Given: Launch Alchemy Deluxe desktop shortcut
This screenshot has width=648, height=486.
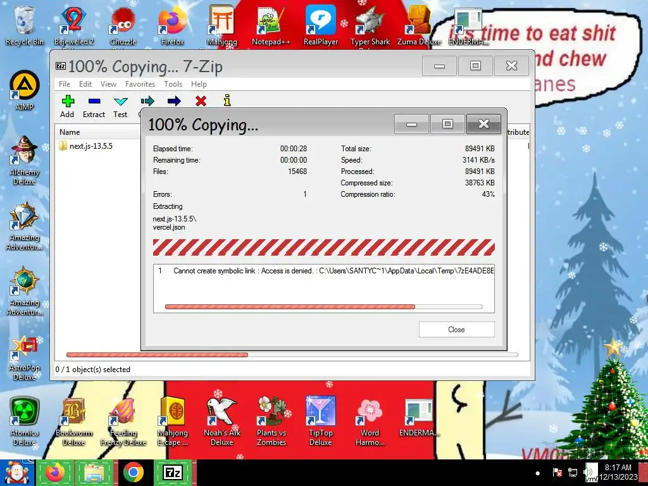Looking at the screenshot, I should (24, 160).
